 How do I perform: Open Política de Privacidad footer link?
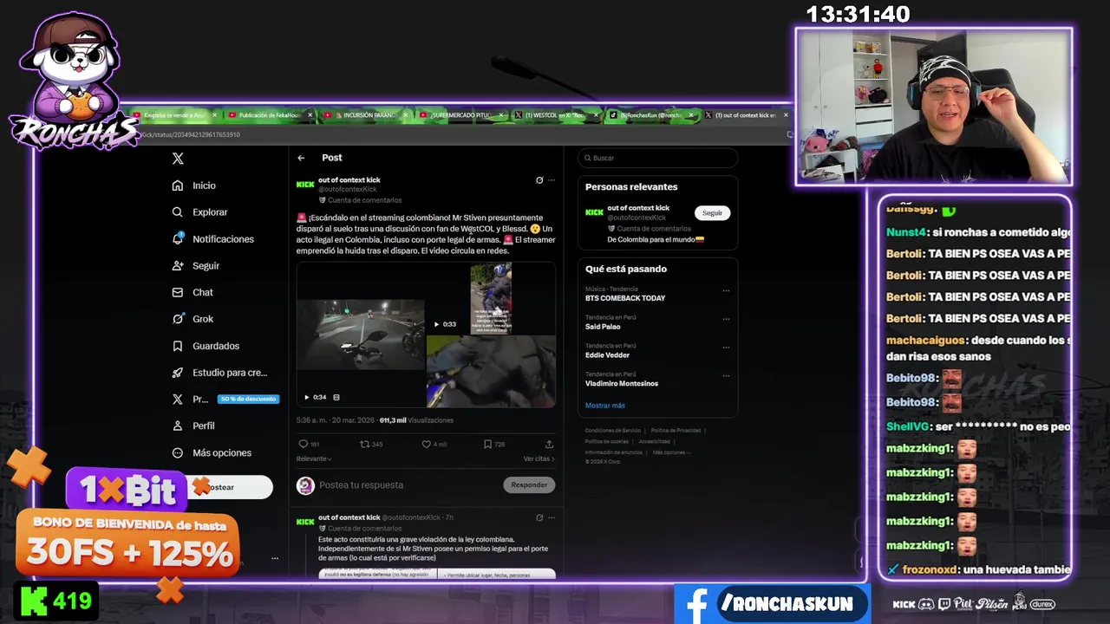676,431
